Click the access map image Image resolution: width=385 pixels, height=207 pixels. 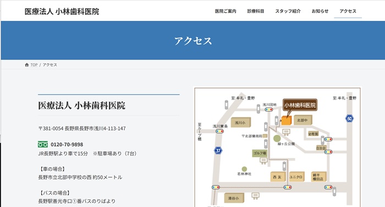pyautogui.click(x=277, y=147)
